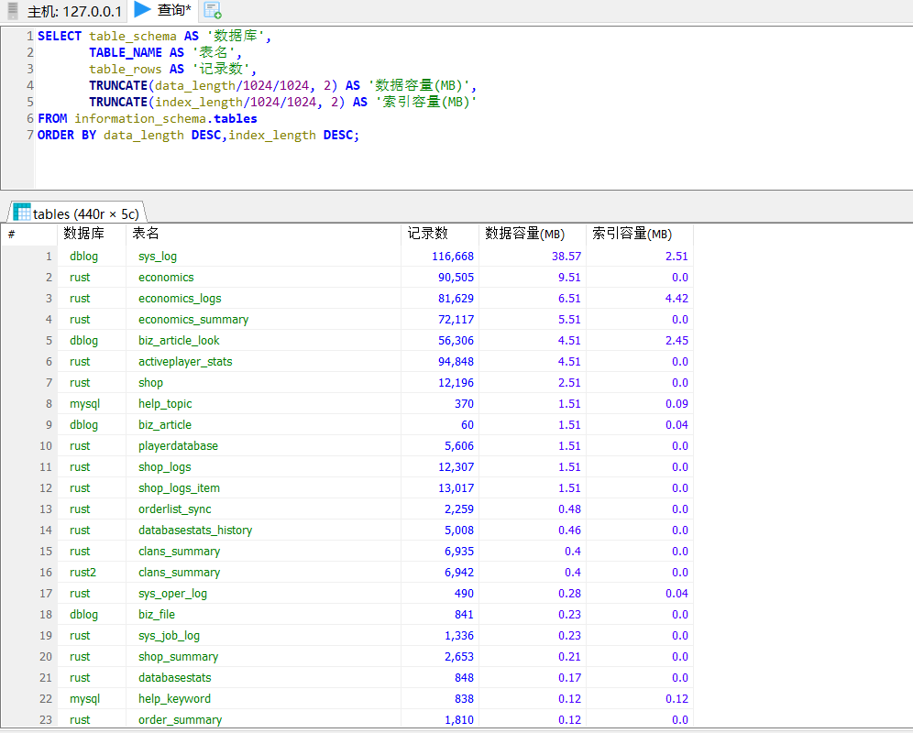Select the shop_summary cell
Screen dimensions: 913x733
click(263, 656)
